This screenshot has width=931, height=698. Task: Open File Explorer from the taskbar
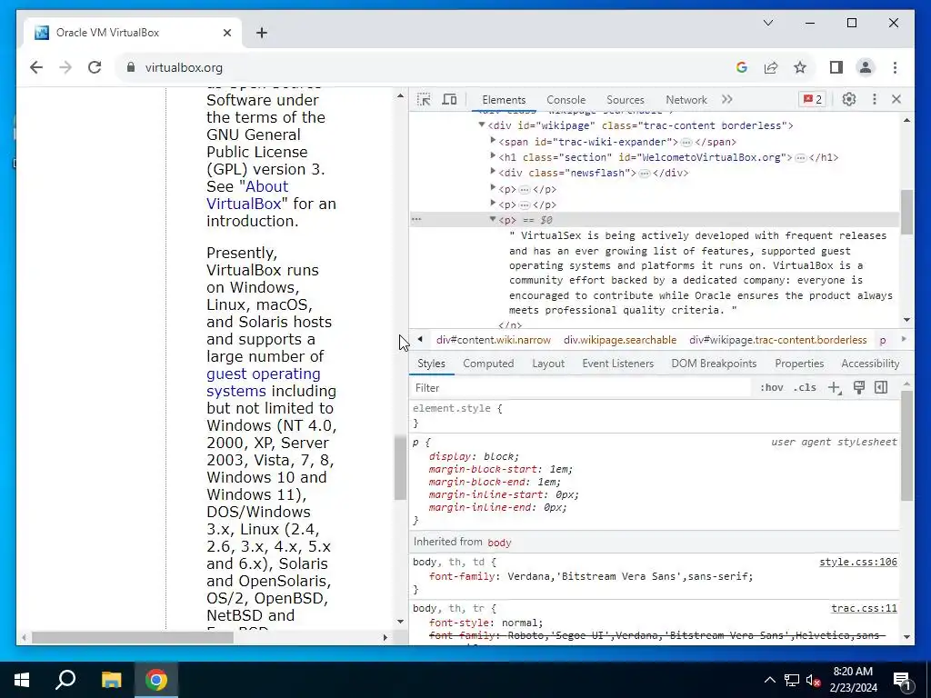coord(111,680)
